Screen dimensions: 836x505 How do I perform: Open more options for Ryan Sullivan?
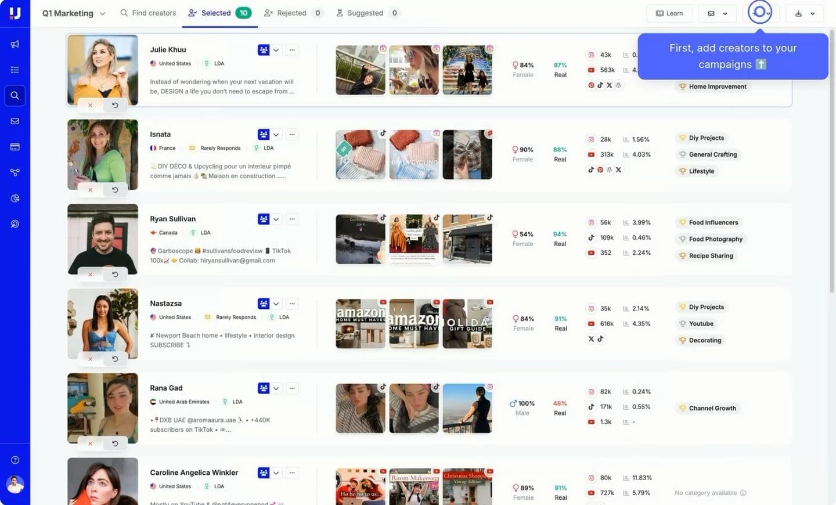292,219
